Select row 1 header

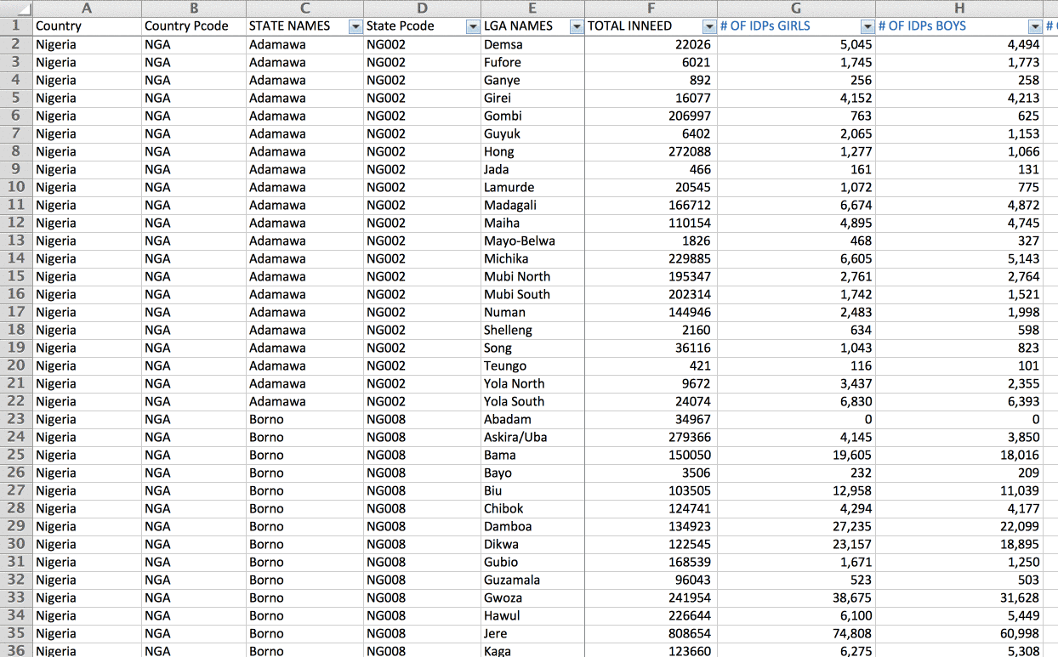click(15, 26)
